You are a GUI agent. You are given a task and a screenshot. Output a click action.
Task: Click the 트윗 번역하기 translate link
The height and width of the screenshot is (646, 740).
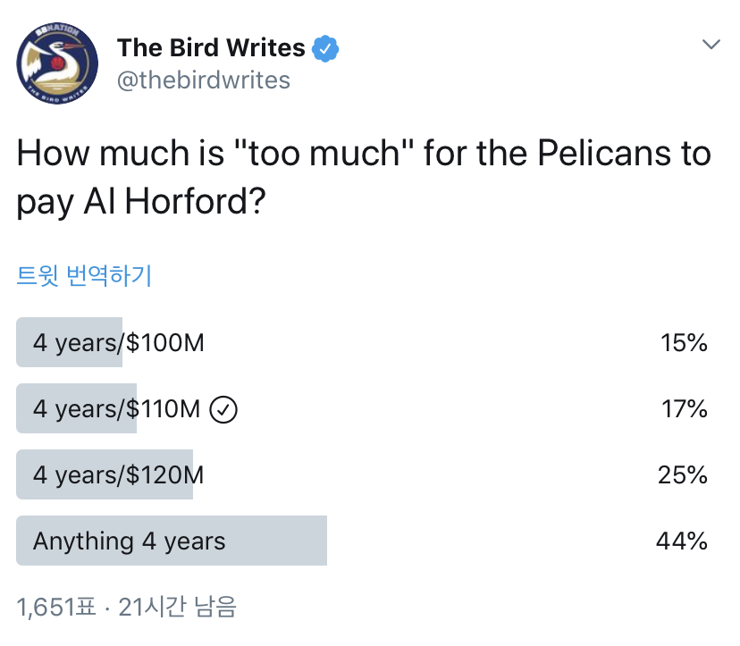pos(84,275)
